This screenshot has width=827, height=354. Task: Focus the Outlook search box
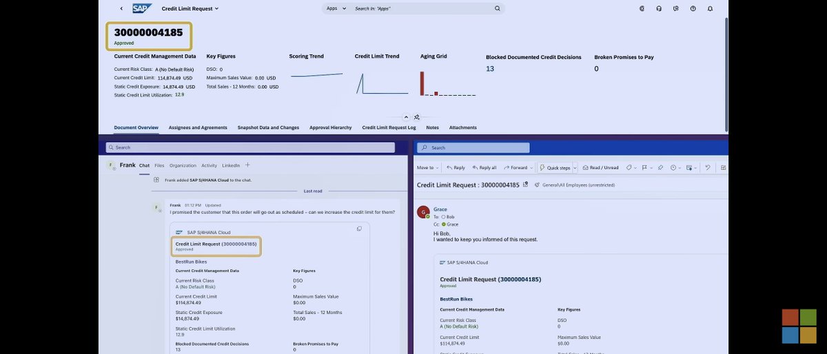473,147
